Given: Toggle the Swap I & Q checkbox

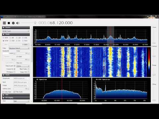Looking at the screenshot, I should tap(28, 72).
